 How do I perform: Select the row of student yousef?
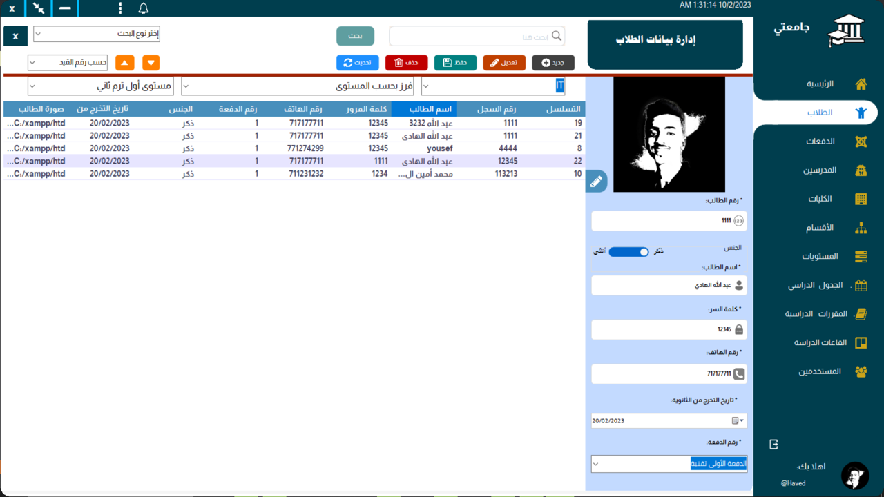(293, 148)
